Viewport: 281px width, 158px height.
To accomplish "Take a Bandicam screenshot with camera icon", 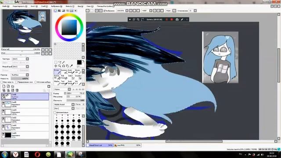I will click(177, 19).
